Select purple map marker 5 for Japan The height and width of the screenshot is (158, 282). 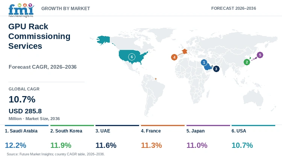(260, 55)
